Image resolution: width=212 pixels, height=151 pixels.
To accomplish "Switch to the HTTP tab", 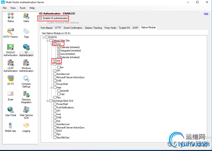I will tap(58, 28).
